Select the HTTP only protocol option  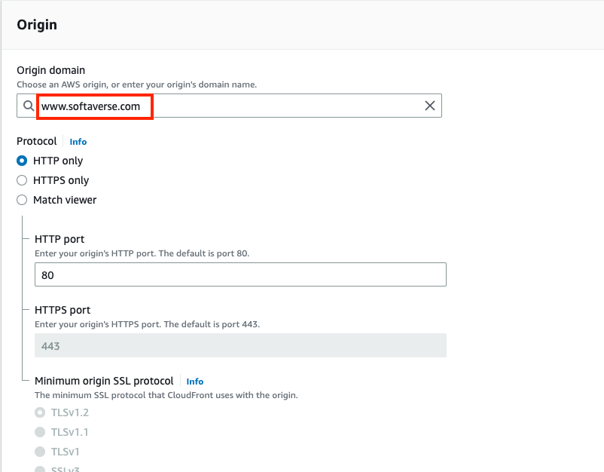point(23,161)
